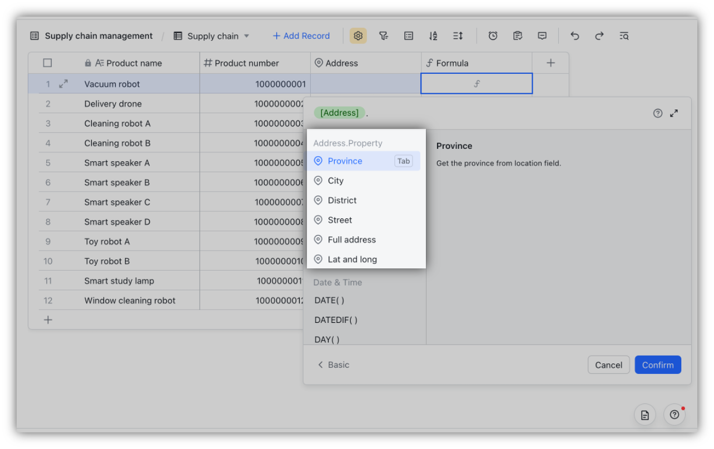The image size is (714, 449).
Task: Open the find records search icon
Action: (624, 36)
